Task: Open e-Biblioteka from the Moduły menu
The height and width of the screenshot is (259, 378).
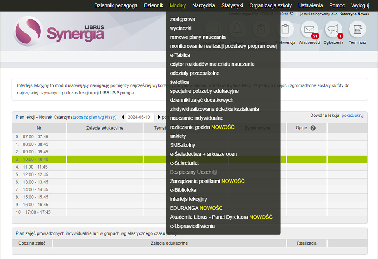Action: point(183,190)
